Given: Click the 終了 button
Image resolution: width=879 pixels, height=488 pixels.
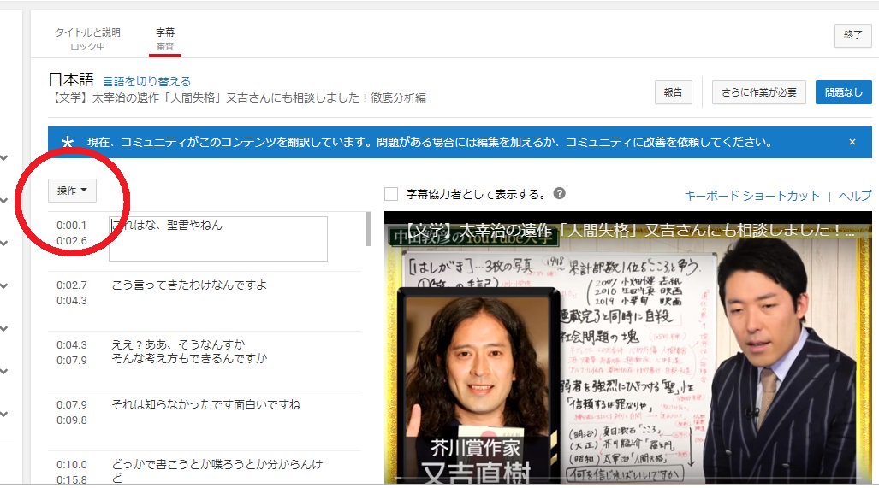Looking at the screenshot, I should [852, 35].
